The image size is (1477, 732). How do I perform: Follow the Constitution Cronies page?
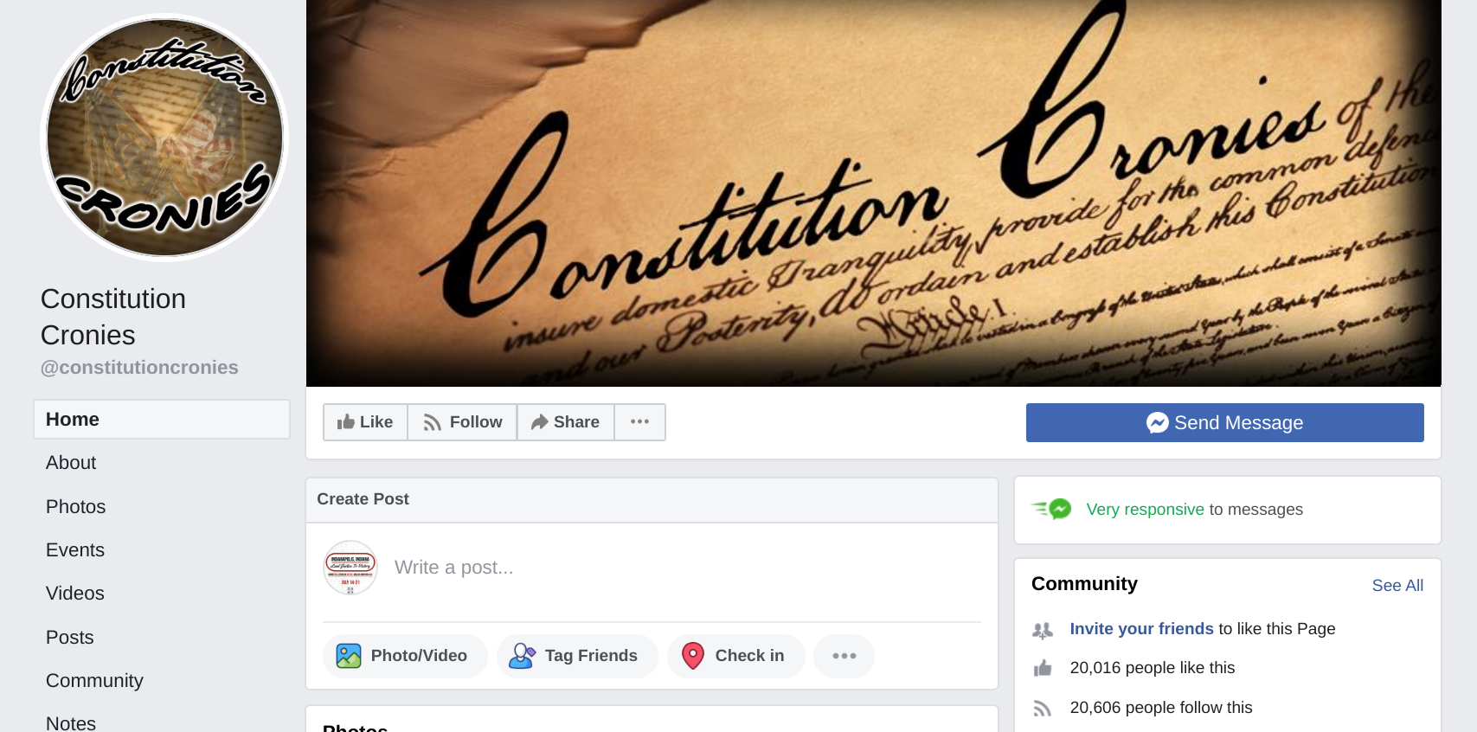462,422
